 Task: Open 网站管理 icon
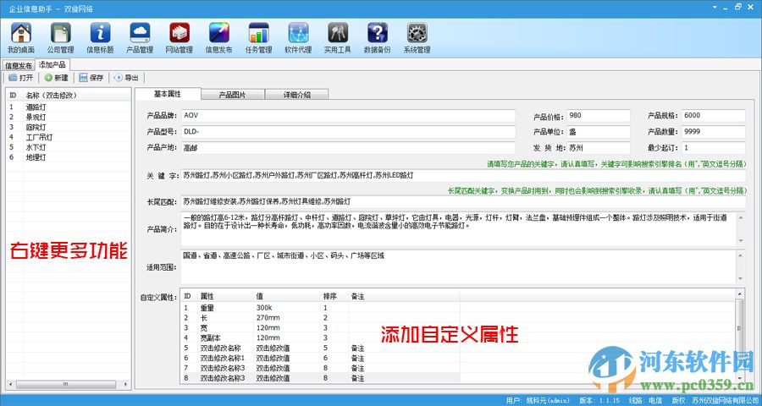pos(179,37)
